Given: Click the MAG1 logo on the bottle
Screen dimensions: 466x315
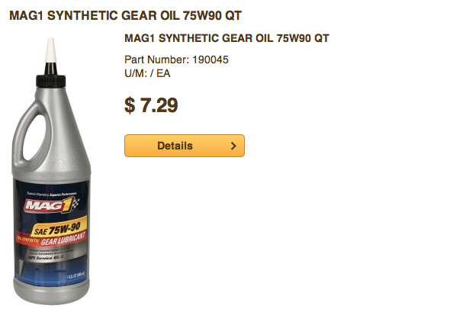Looking at the screenshot, I should [49, 205].
